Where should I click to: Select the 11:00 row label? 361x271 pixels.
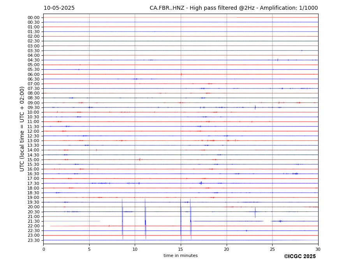tap(33, 122)
